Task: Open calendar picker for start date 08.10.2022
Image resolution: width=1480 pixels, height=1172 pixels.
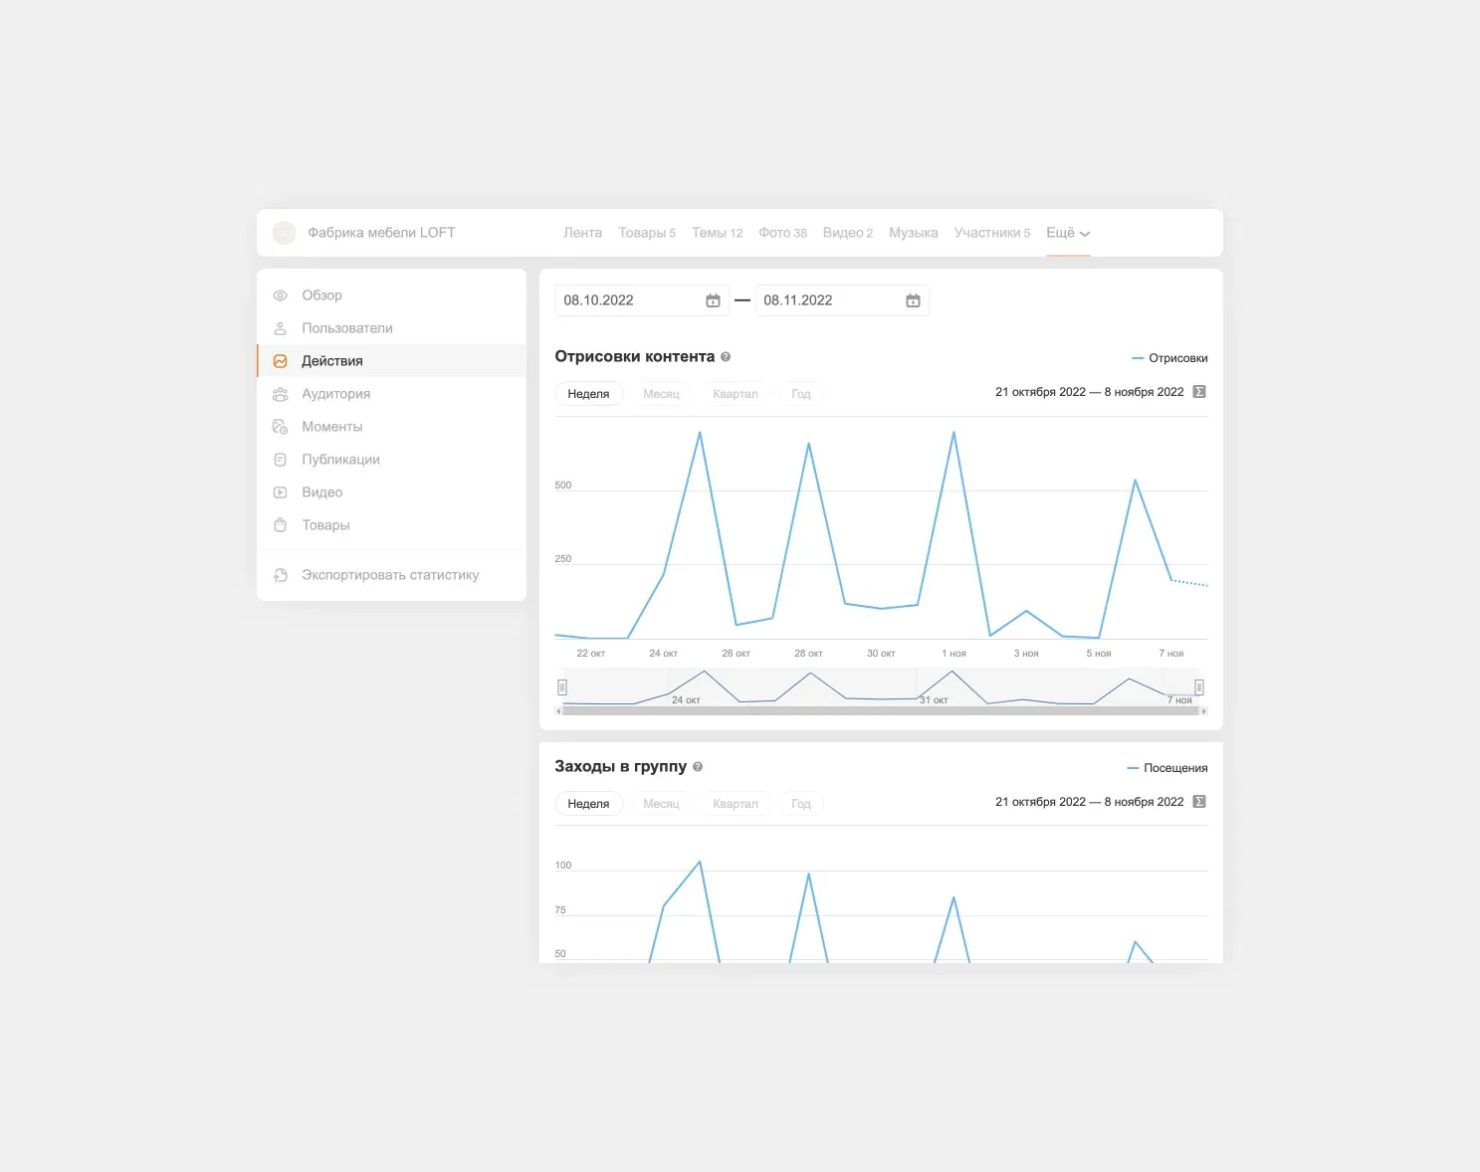Action: [x=713, y=300]
